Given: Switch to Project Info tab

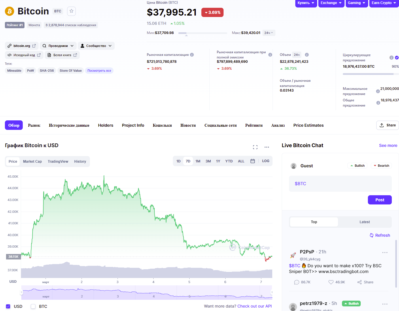Looking at the screenshot, I should pos(133,125).
